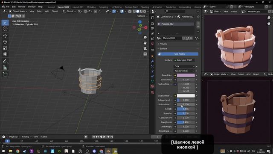Select the Select Box tool
Screen dimensions: 273x154
pos(5,23)
